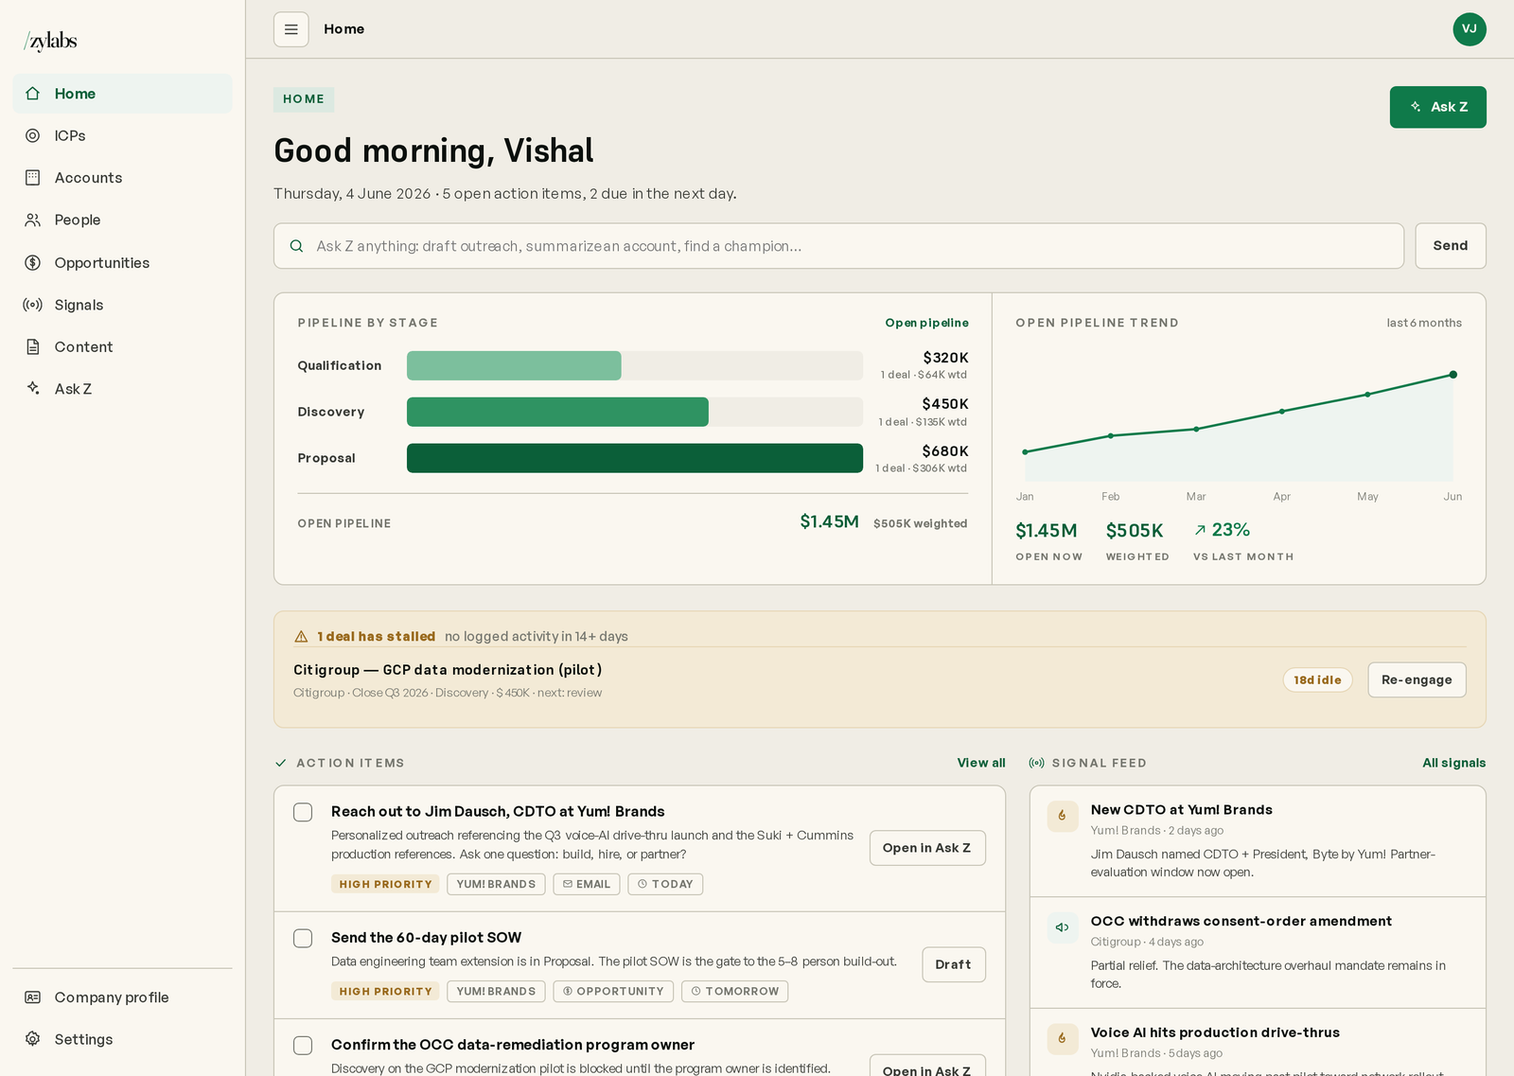Click the green Ask Z button
Viewport: 1514px width, 1076px height.
(x=1437, y=107)
